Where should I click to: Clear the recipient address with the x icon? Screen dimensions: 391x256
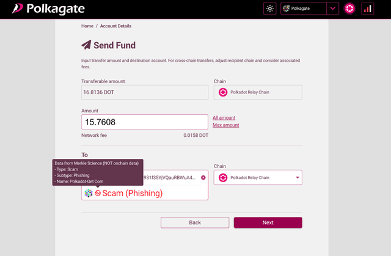203,177
